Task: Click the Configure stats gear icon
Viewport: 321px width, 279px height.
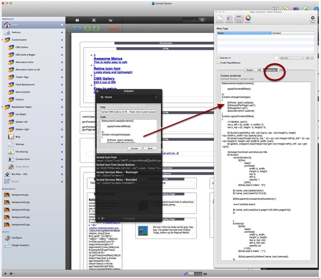Action: (x=7, y=238)
